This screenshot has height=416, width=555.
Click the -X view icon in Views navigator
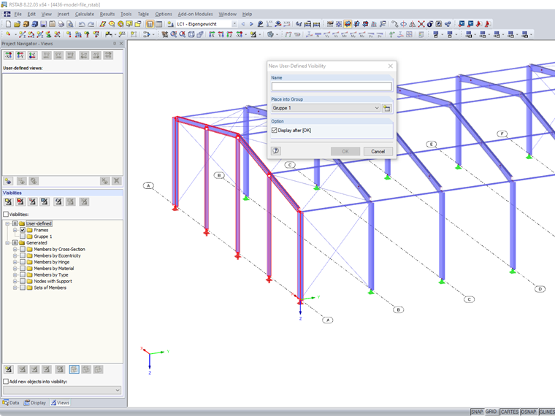click(9, 55)
